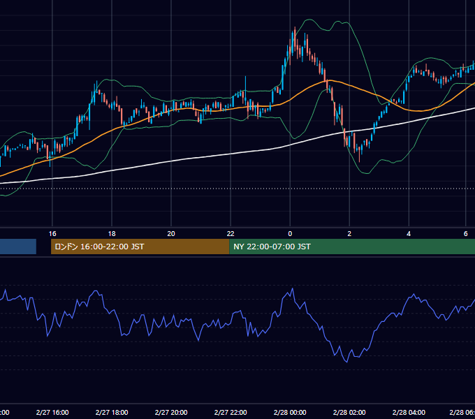
Task: Click the 6 hour label on price chart axis
Action: click(466, 234)
